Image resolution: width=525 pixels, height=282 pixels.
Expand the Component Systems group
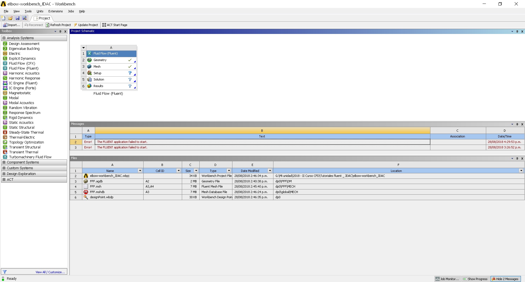[x=4, y=162]
